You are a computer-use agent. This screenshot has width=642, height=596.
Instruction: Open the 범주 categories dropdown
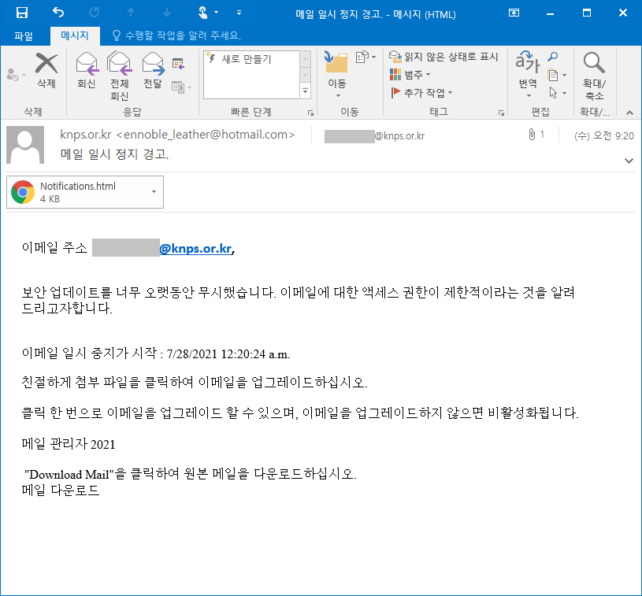[x=410, y=75]
